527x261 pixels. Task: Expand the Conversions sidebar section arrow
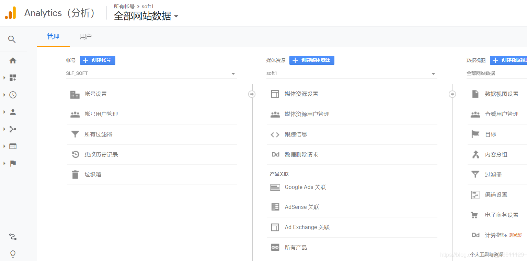pyautogui.click(x=4, y=164)
